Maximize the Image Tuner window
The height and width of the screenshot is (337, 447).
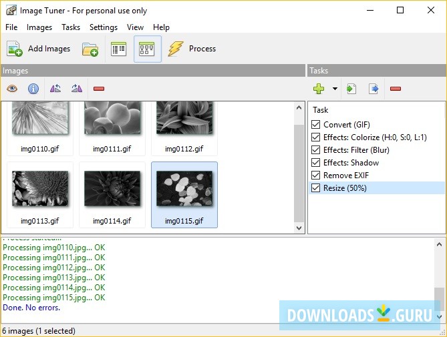click(400, 10)
